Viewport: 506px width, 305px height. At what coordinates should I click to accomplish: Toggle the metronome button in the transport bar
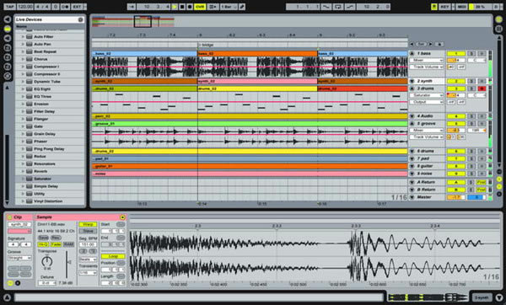point(64,7)
